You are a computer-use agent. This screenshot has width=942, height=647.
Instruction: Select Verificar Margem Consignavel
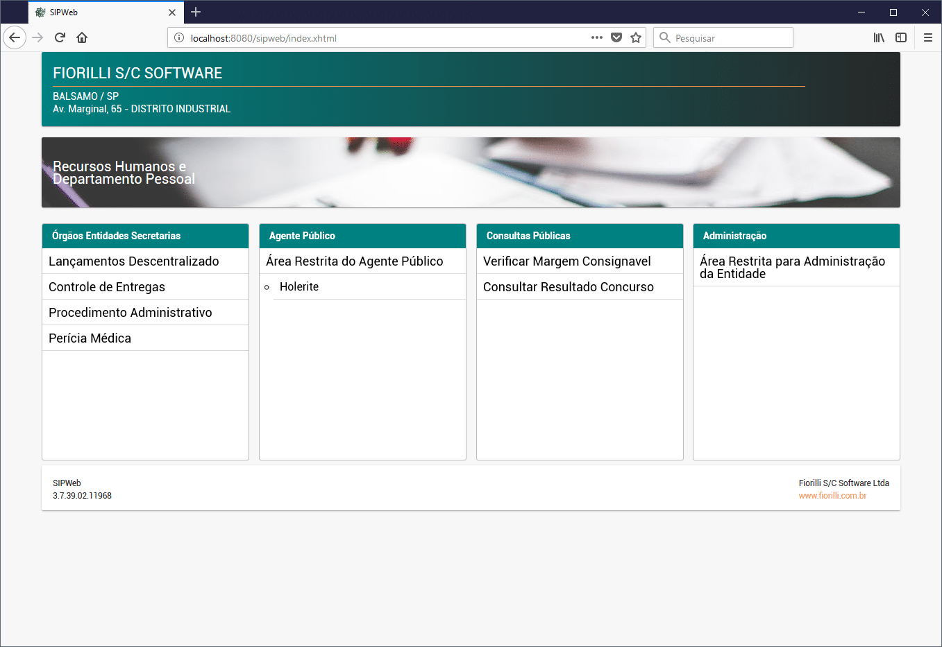click(x=566, y=261)
